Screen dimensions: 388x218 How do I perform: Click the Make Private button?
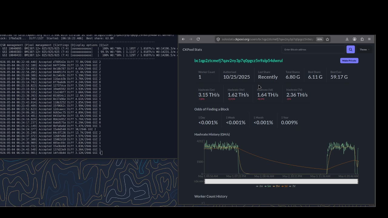349,61
